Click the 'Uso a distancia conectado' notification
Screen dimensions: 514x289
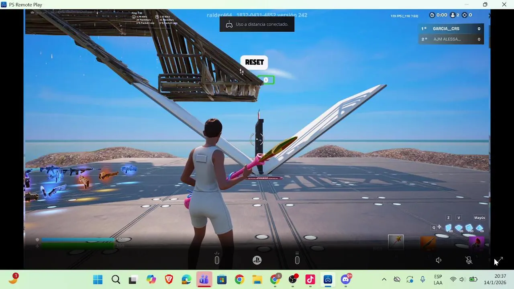257,24
